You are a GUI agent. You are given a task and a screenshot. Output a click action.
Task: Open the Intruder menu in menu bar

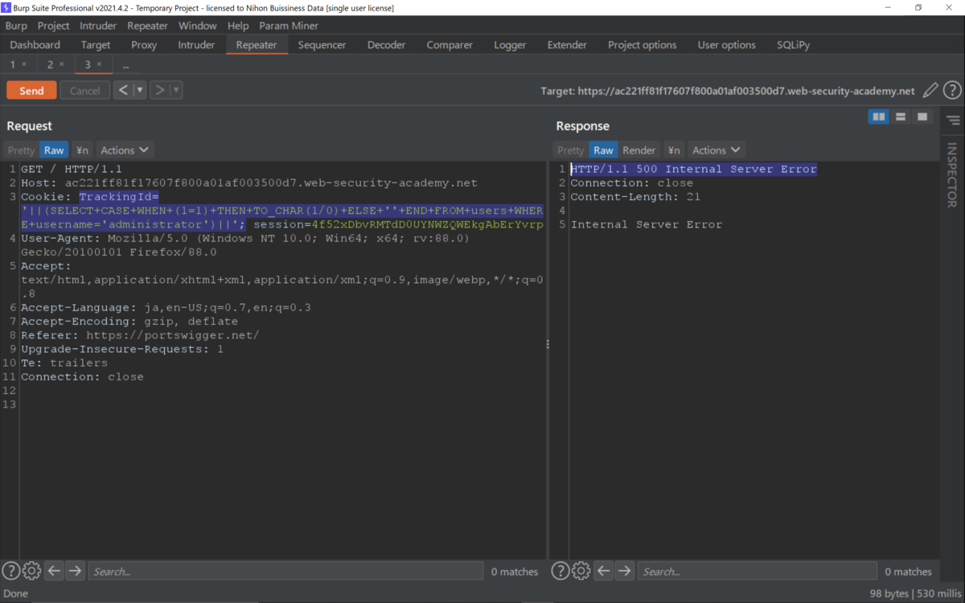click(x=98, y=26)
